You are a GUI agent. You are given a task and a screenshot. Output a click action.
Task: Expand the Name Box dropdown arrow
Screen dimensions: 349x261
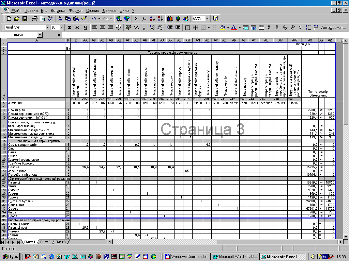[40, 35]
